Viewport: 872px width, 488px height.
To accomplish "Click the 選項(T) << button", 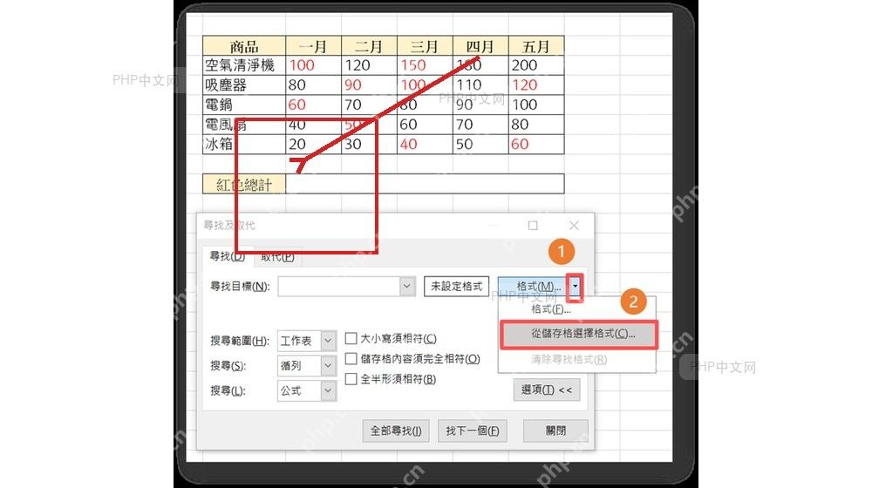I will point(547,390).
